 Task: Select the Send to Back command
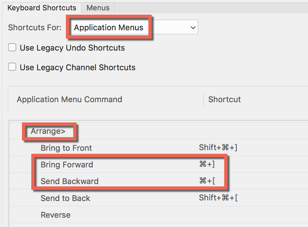tap(65, 198)
